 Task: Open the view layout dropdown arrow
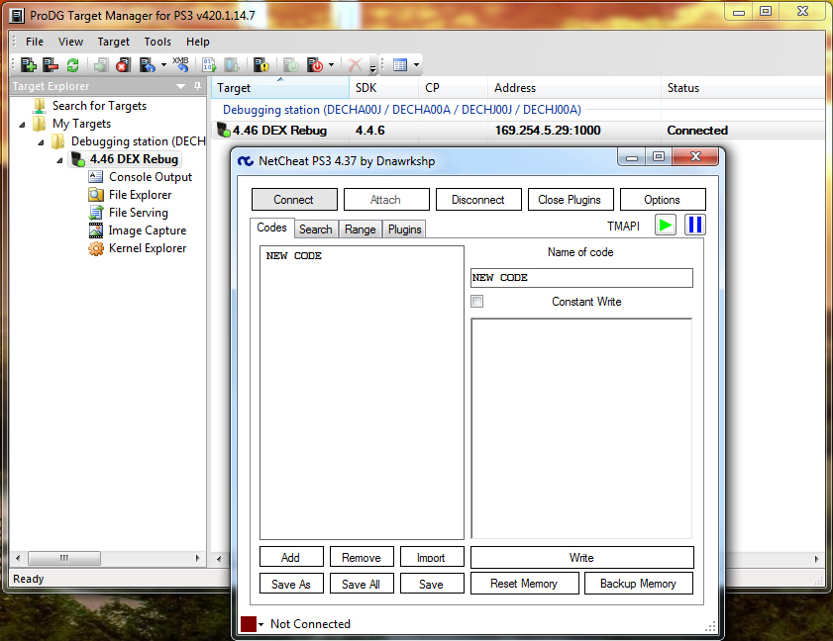coord(416,64)
